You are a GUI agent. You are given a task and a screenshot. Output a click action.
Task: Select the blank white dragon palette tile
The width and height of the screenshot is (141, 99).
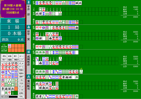[3, 93]
